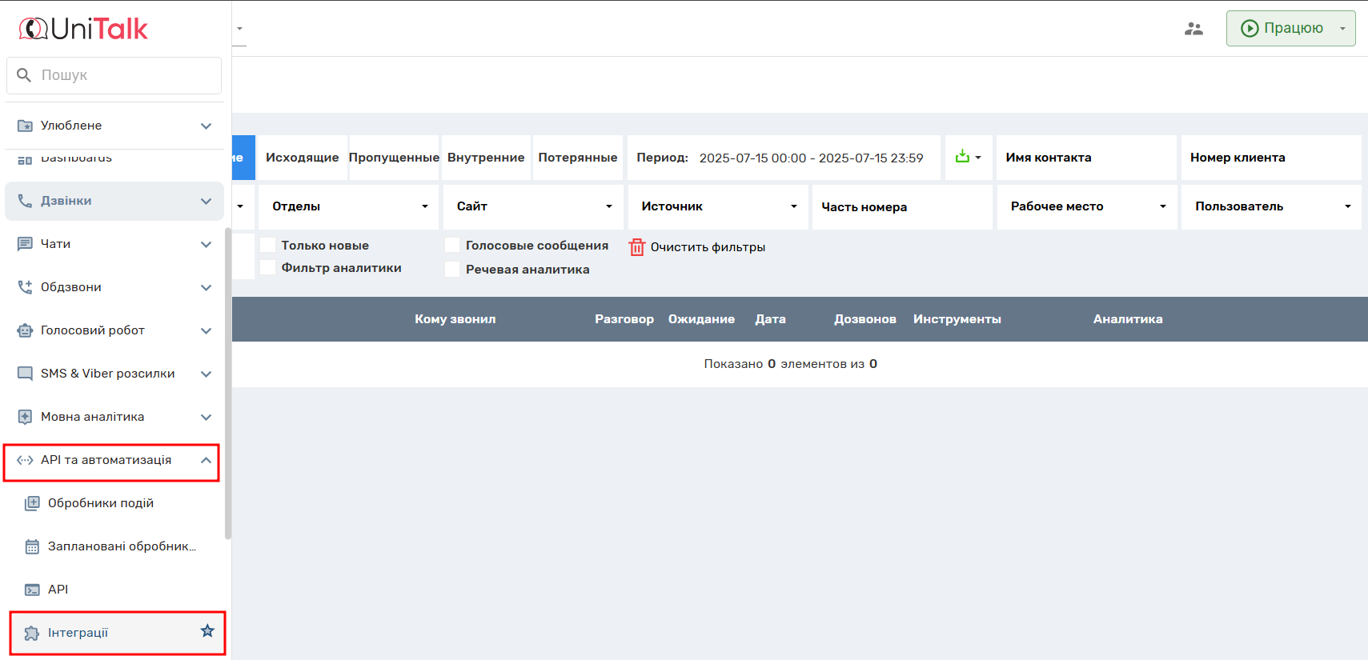Image resolution: width=1368 pixels, height=660 pixels.
Task: Enable the Только новые checkbox
Action: tap(268, 245)
